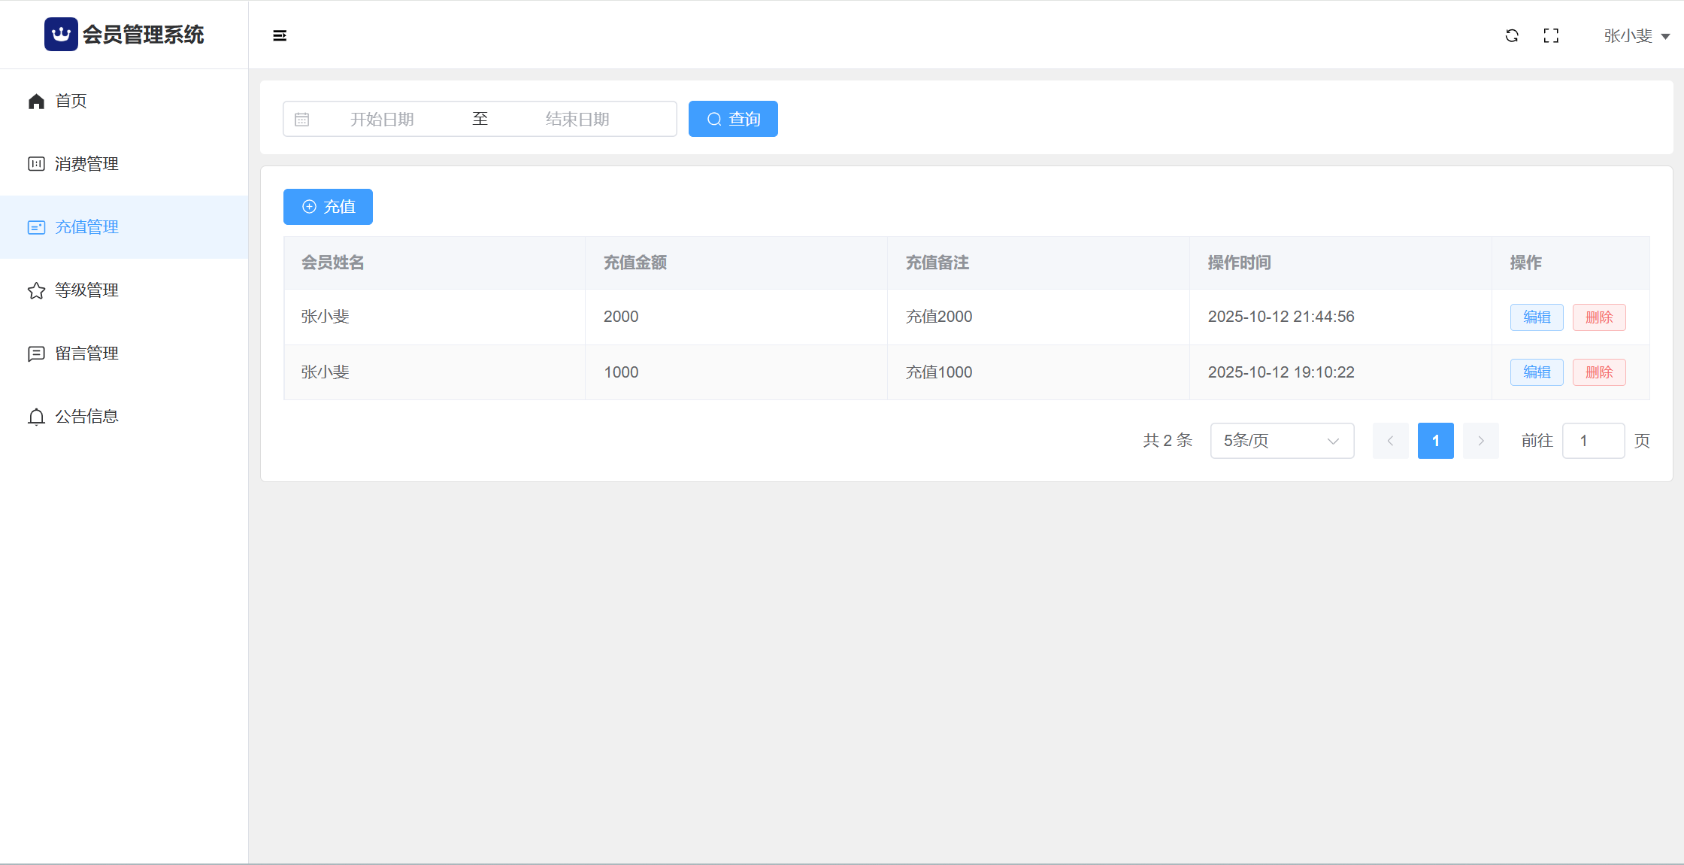Delete the 充值1000 record
The image size is (1684, 865).
(1599, 372)
